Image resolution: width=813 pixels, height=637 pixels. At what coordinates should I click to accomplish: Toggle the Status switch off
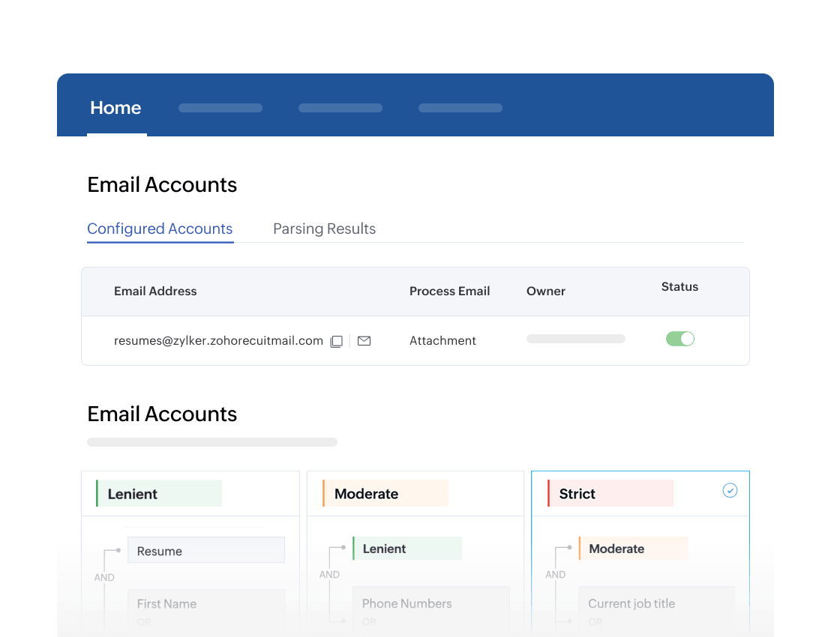(x=679, y=339)
